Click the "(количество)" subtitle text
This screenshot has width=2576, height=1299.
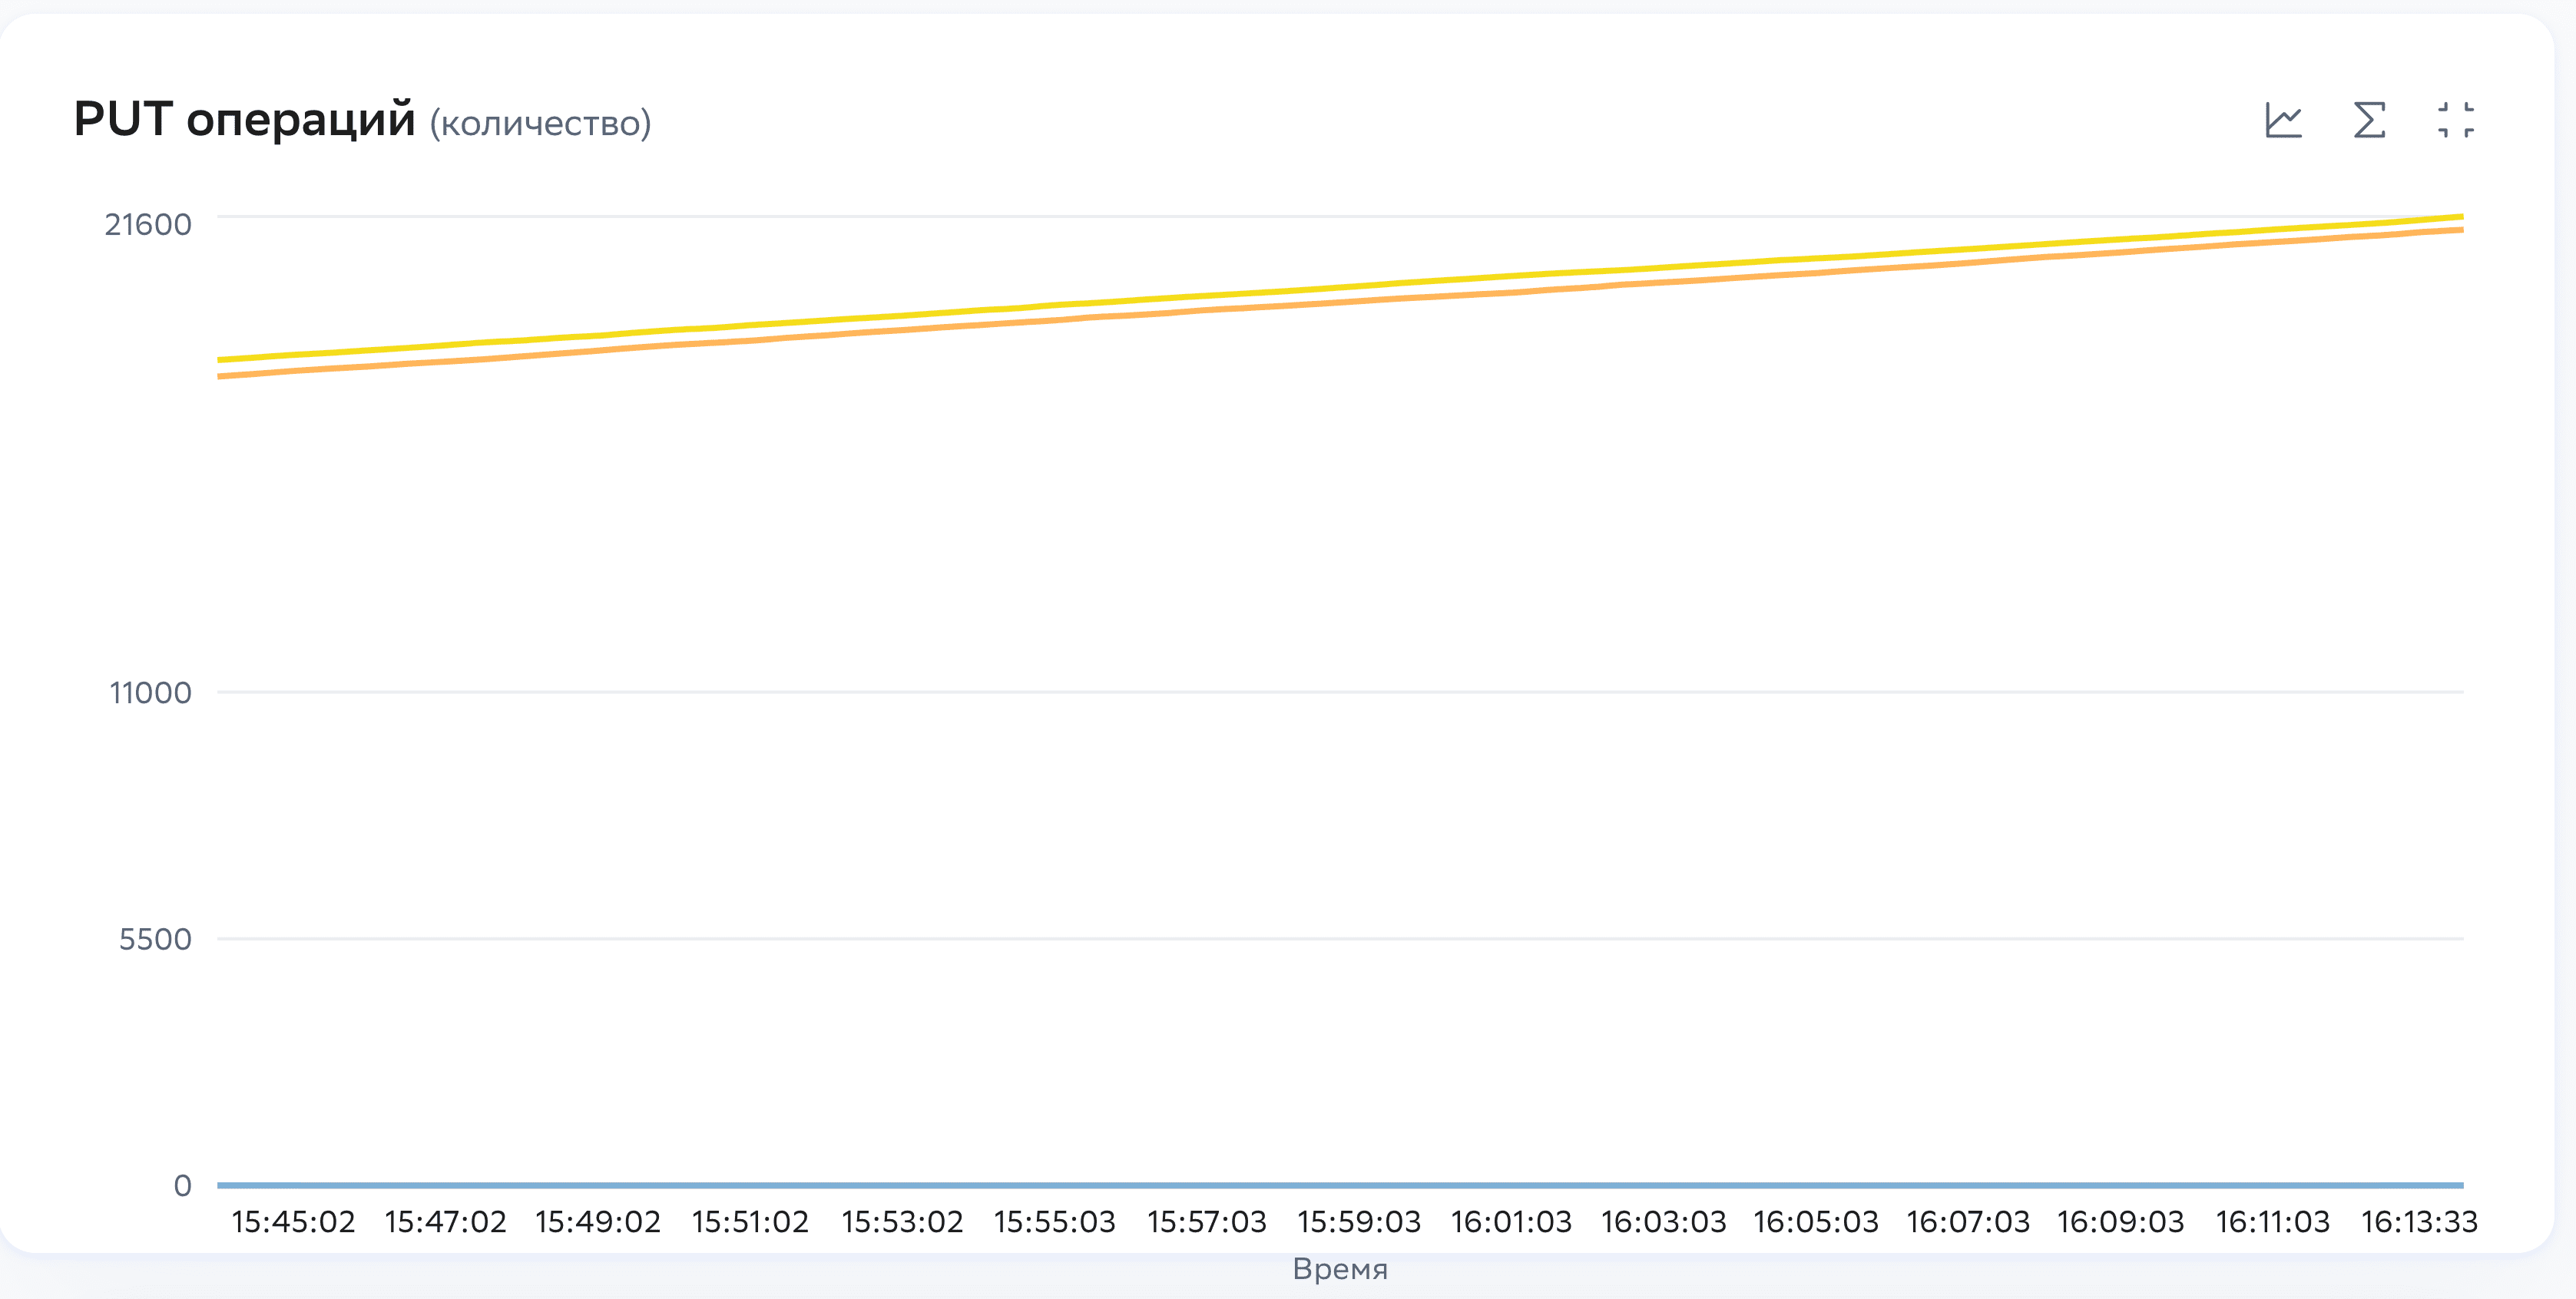point(540,124)
